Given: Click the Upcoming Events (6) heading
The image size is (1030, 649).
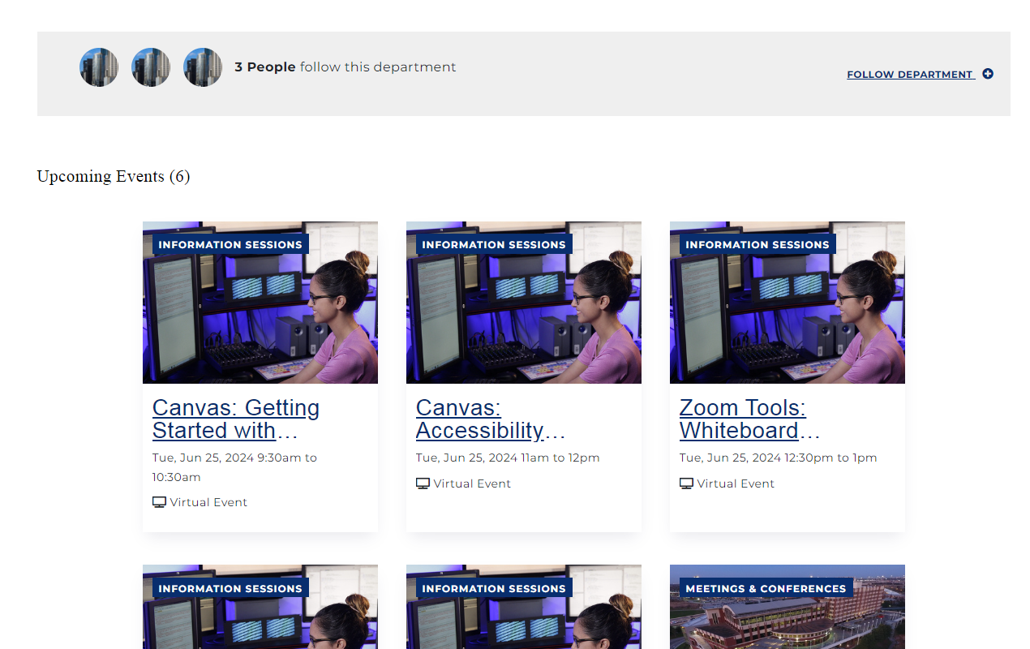Looking at the screenshot, I should coord(114,176).
